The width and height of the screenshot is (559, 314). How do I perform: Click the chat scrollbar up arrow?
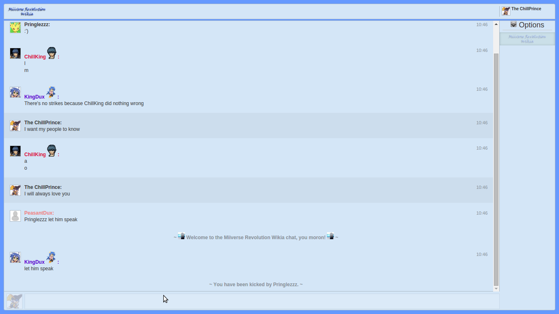coord(496,24)
